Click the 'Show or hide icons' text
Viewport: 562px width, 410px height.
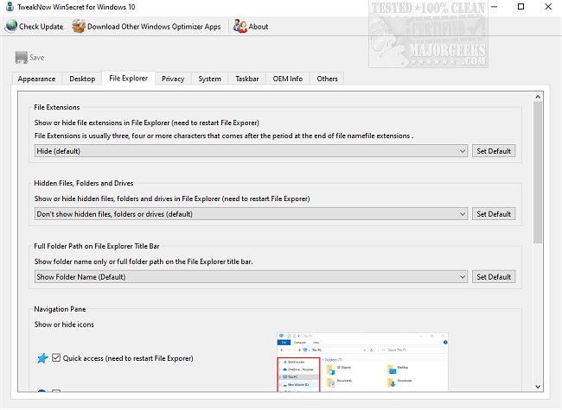click(x=64, y=325)
